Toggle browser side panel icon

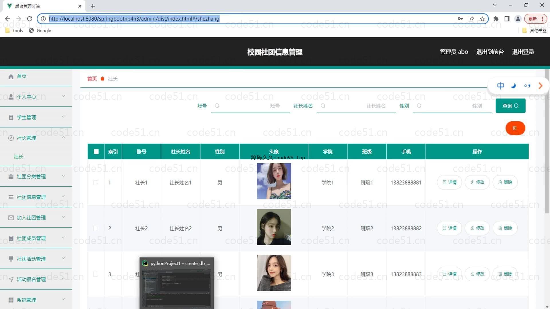[x=507, y=19]
